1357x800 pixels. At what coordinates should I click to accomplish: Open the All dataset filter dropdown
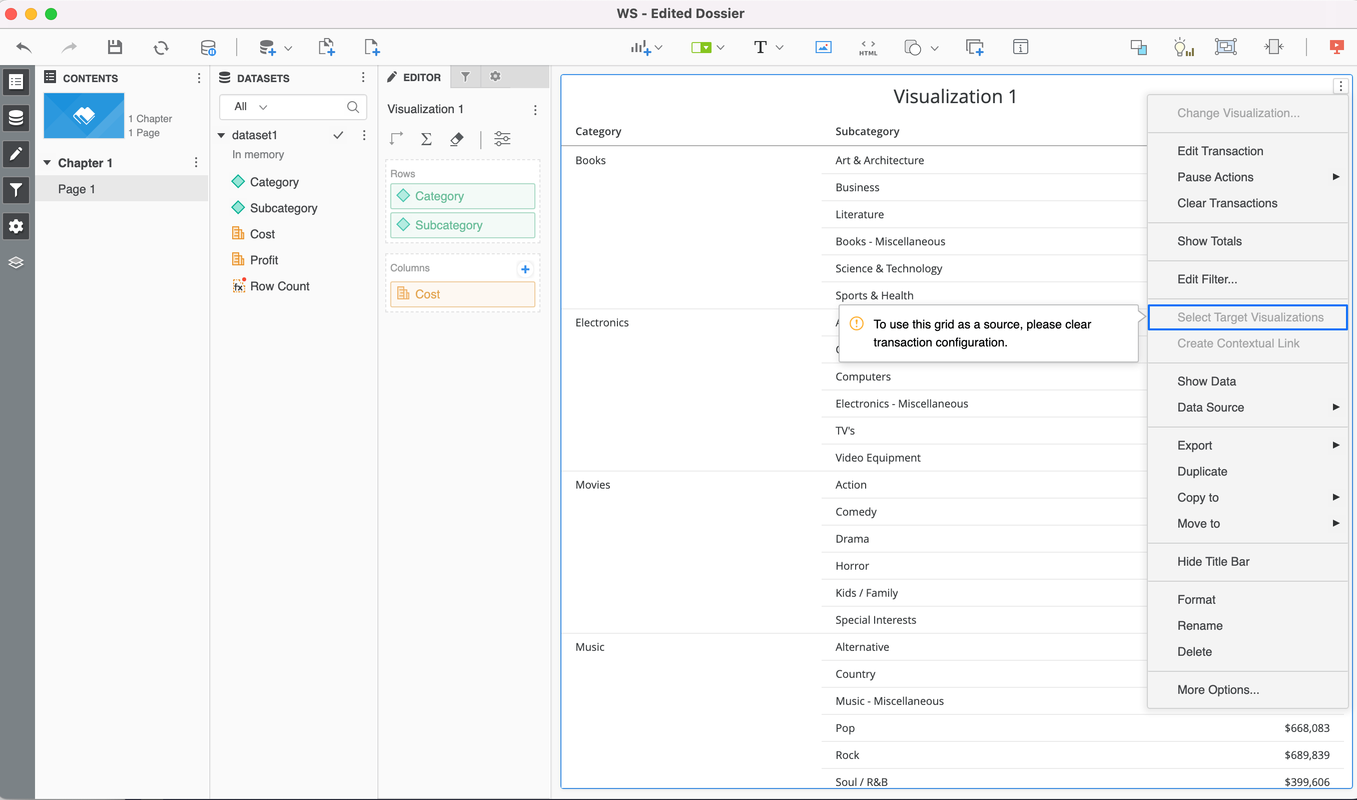click(x=251, y=107)
